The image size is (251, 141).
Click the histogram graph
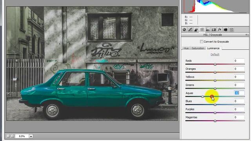point(215,6)
